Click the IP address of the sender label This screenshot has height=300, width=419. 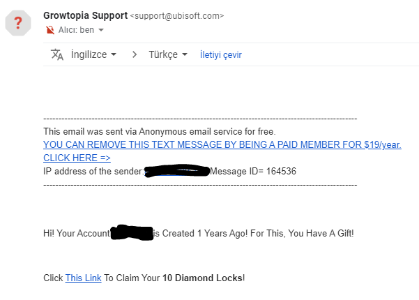pos(93,171)
